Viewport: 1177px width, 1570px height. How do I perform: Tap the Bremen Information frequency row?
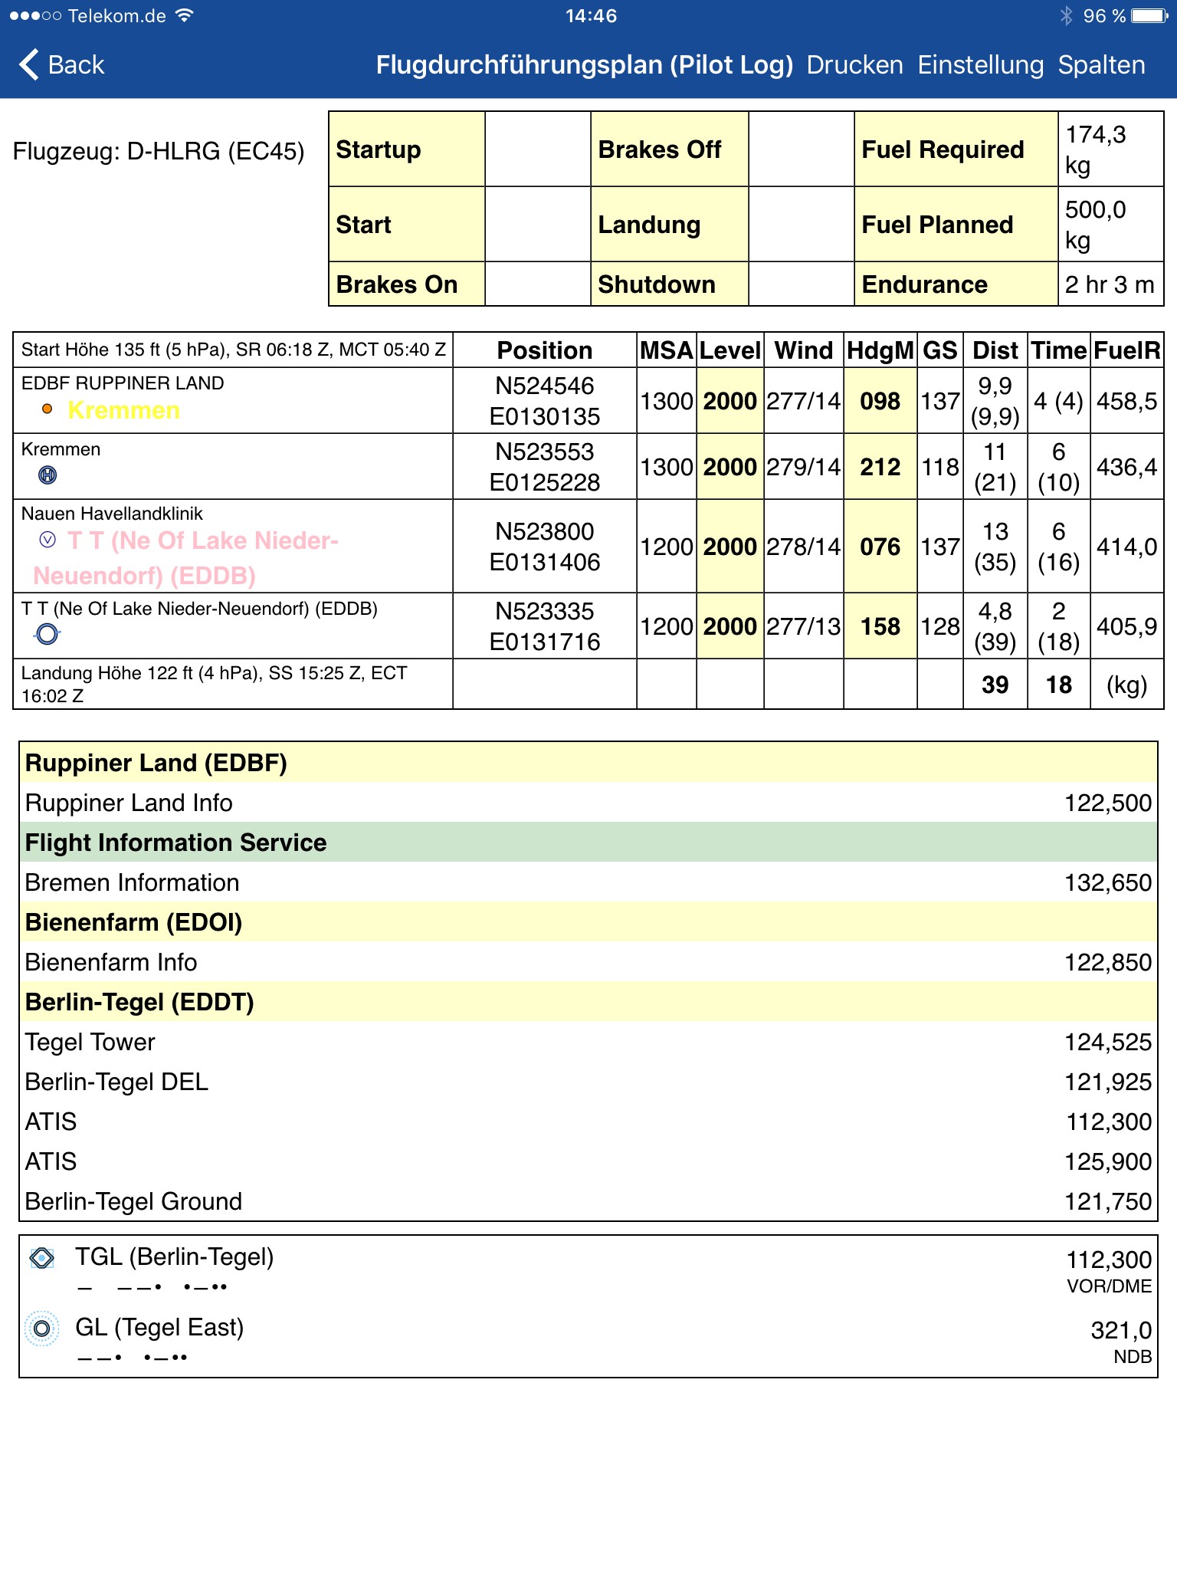click(x=588, y=882)
